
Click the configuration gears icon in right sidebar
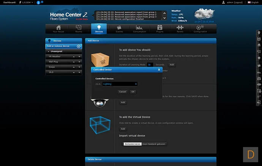point(259,97)
